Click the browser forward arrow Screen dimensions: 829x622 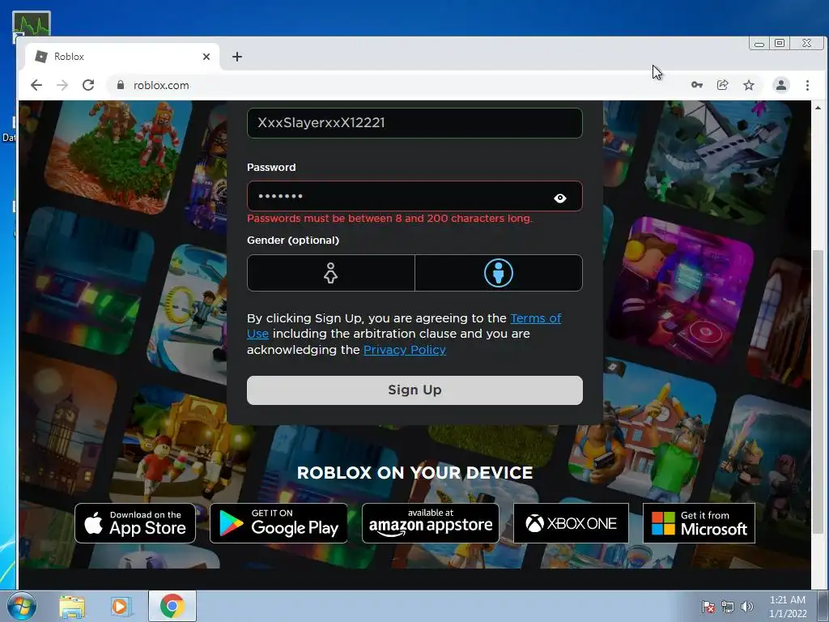coord(62,85)
